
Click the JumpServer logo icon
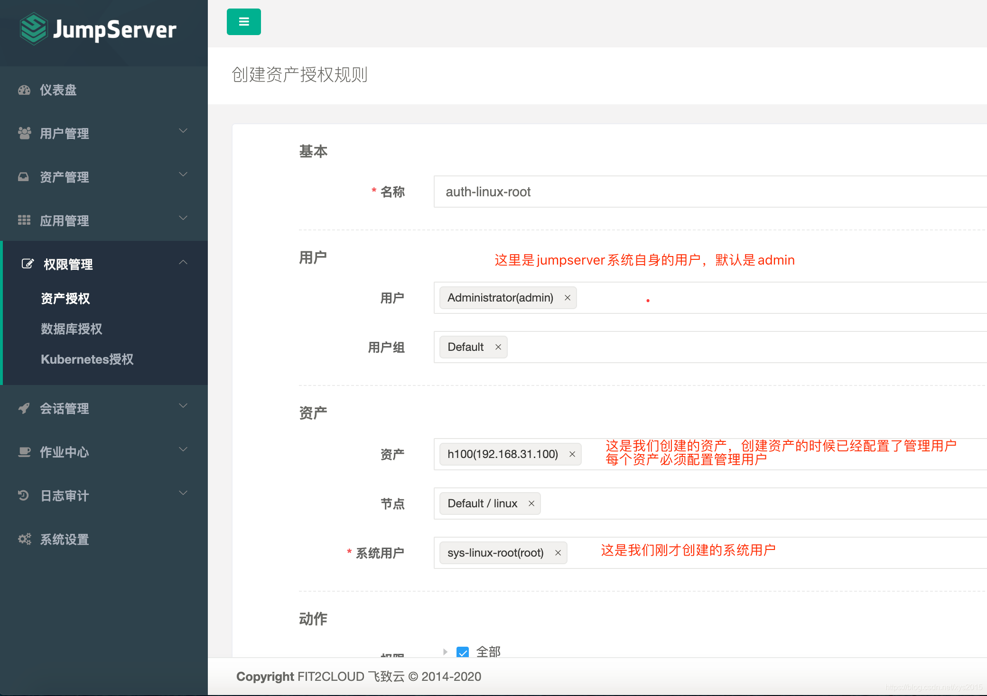(x=33, y=29)
